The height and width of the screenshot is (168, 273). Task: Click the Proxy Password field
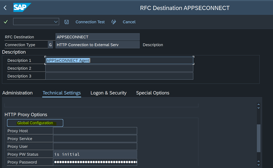point(95,162)
